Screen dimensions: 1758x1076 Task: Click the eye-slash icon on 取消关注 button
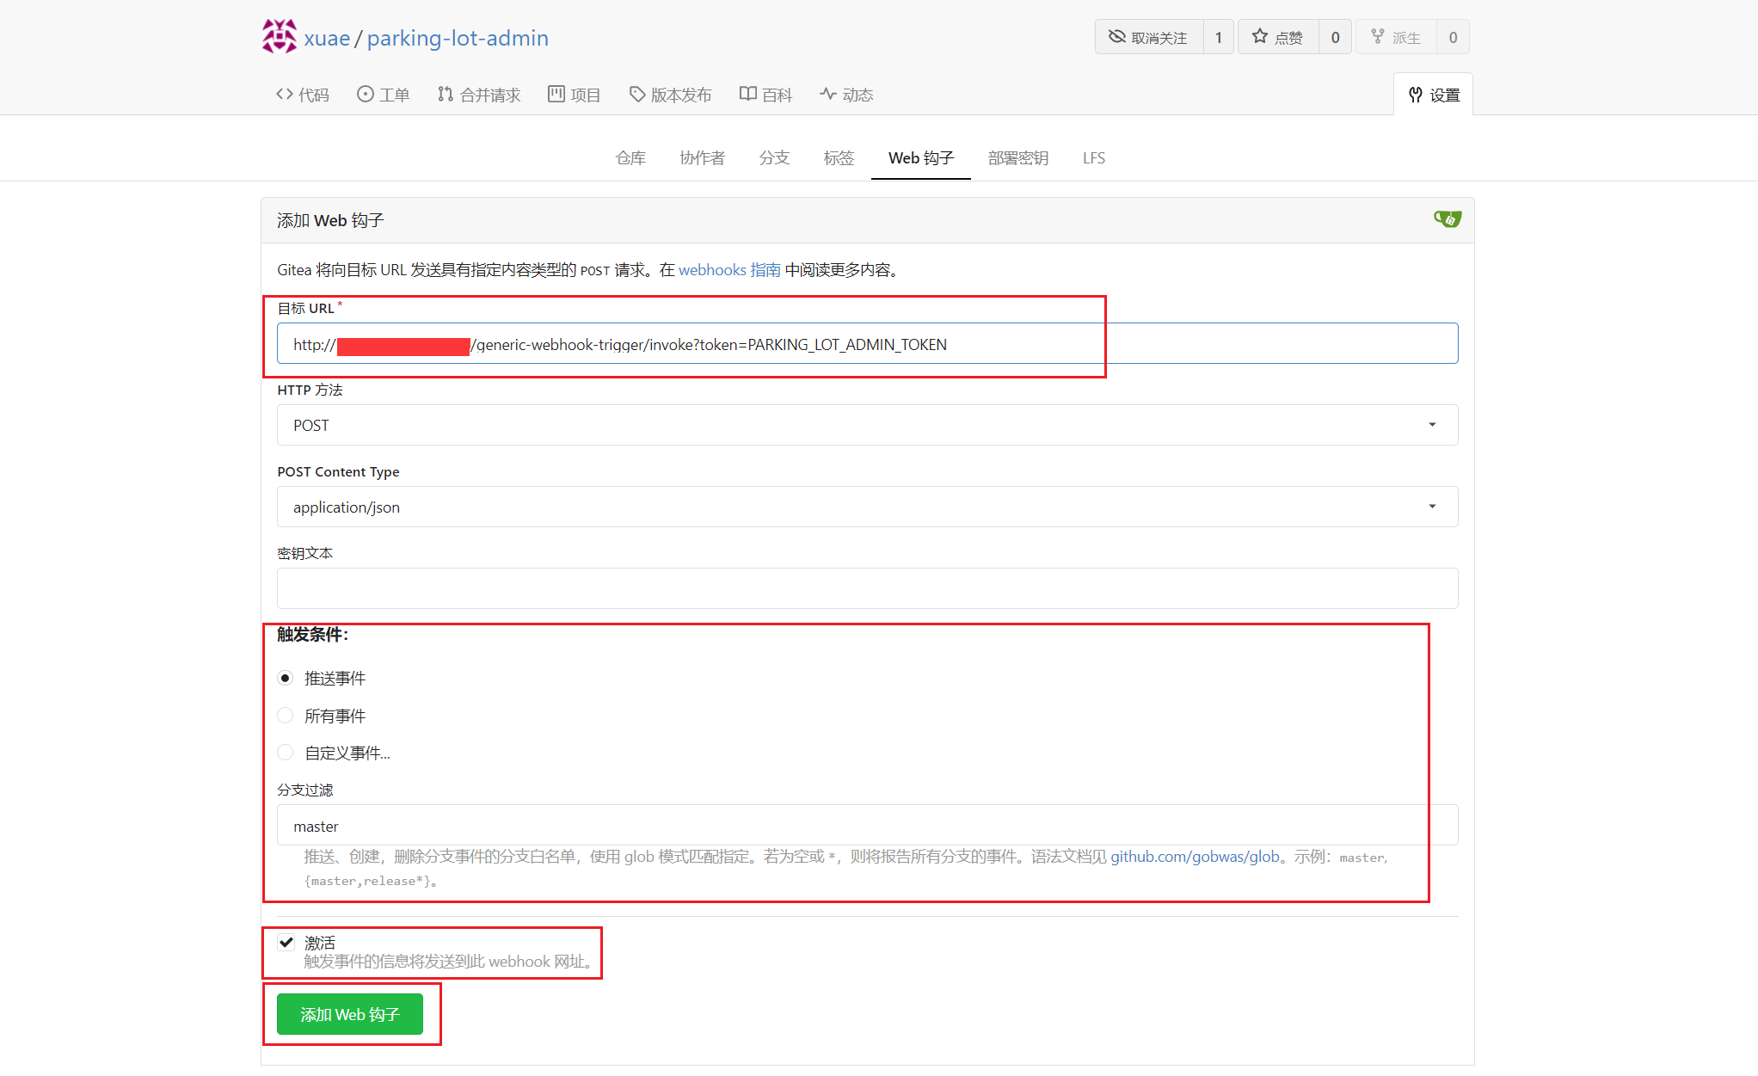[x=1116, y=36]
